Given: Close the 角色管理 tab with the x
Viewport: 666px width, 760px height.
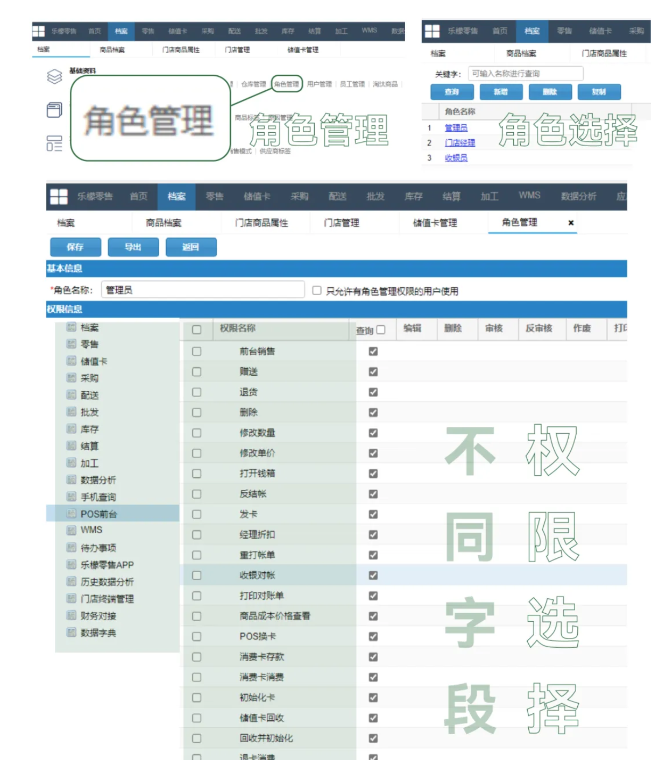Looking at the screenshot, I should pyautogui.click(x=571, y=223).
